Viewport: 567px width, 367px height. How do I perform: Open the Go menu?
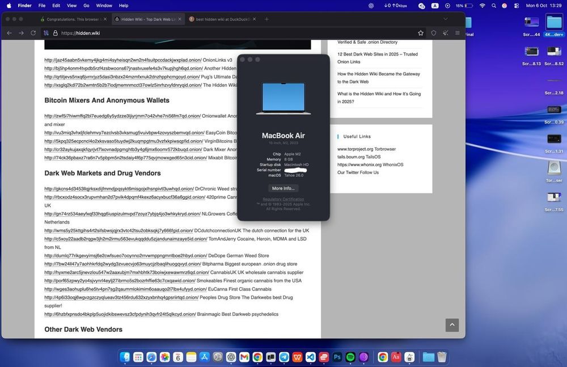[86, 6]
